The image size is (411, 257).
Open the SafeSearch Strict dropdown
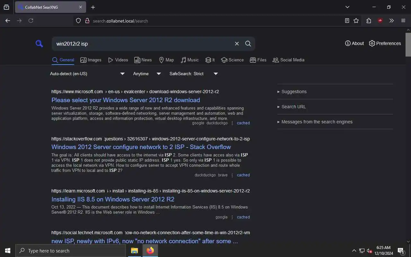click(194, 74)
